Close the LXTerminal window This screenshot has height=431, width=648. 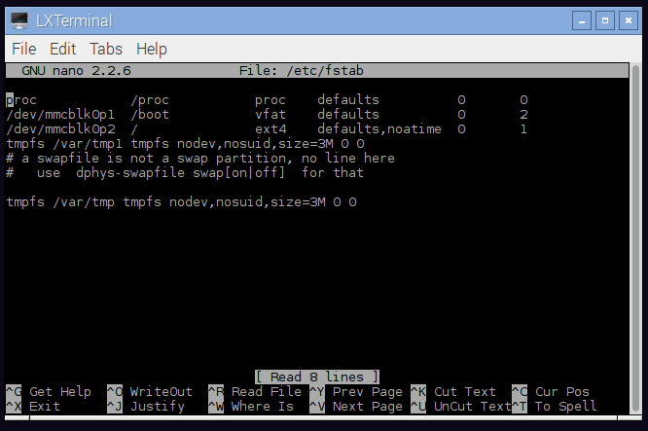(x=625, y=19)
